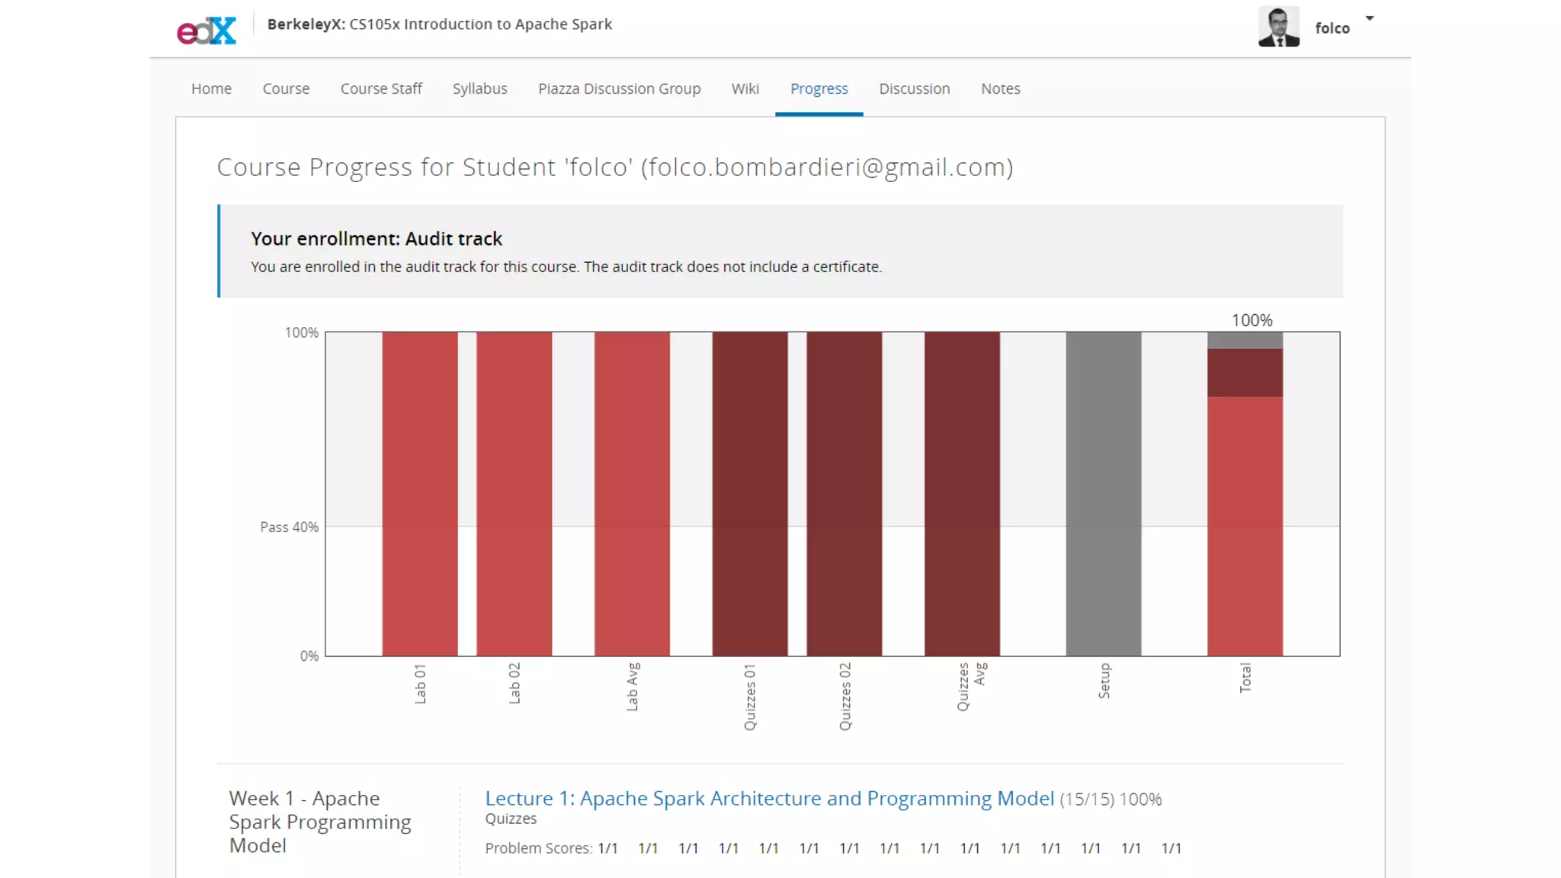The width and height of the screenshot is (1561, 878).
Task: Open Lecture 1 Apache Spark Architecture link
Action: click(x=769, y=798)
